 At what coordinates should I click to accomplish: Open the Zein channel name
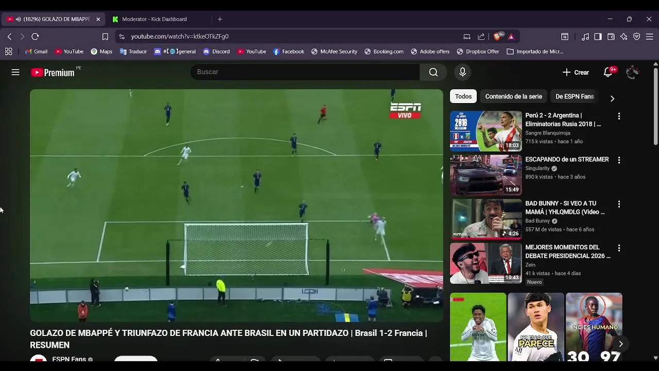click(x=530, y=265)
